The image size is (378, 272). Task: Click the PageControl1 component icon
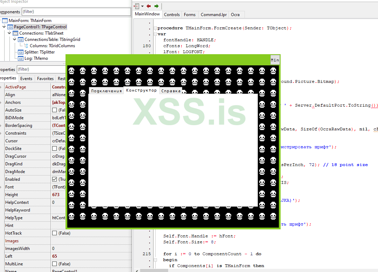pos(10,27)
